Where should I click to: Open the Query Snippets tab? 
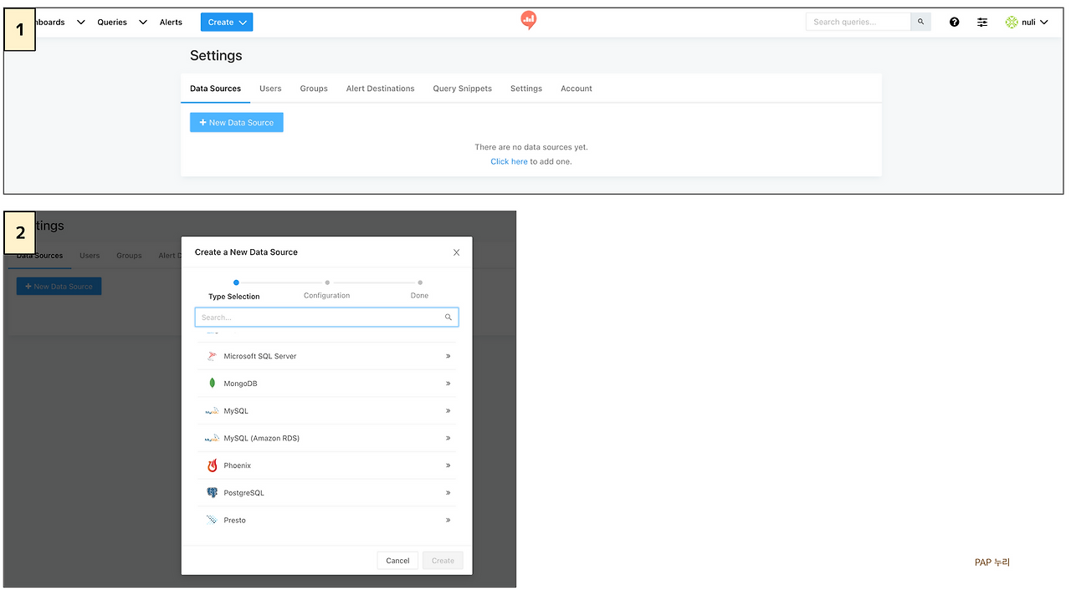click(462, 89)
